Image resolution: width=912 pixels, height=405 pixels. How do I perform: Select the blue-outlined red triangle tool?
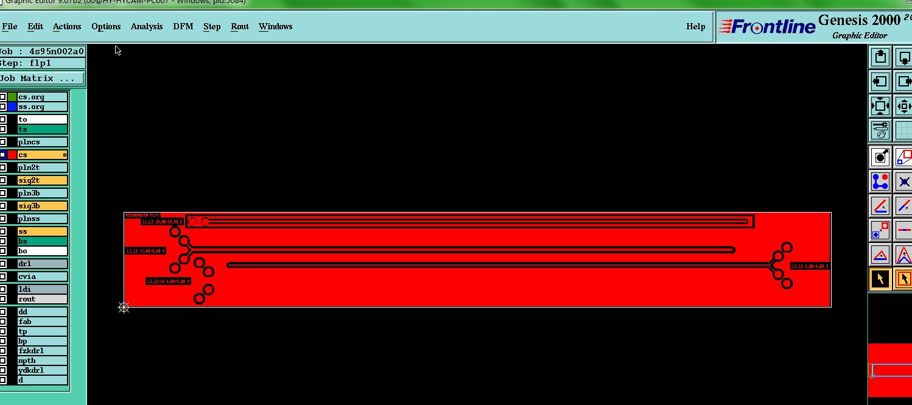pos(903,255)
